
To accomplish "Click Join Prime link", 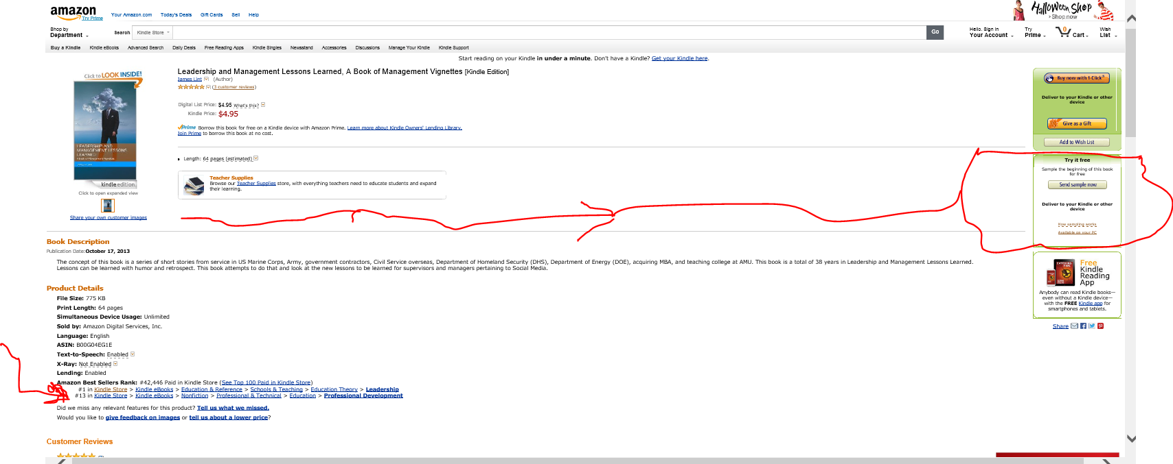I will point(190,133).
